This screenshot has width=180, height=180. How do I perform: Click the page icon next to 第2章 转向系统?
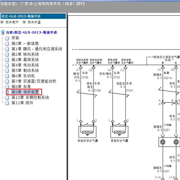(x=7, y=54)
